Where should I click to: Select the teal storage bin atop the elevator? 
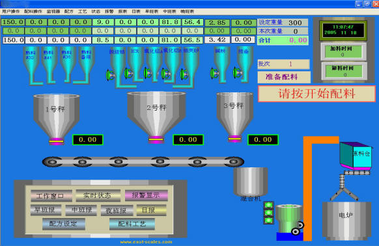[x=355, y=156]
